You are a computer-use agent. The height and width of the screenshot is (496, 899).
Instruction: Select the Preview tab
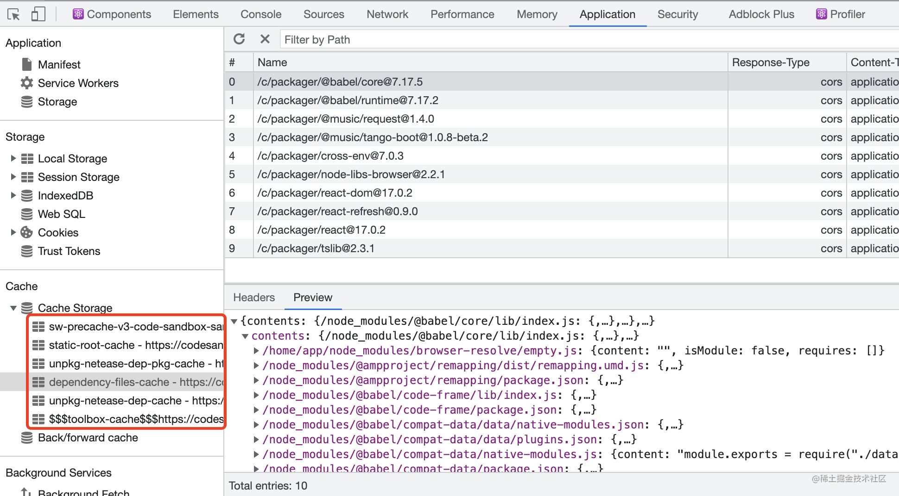(x=313, y=298)
